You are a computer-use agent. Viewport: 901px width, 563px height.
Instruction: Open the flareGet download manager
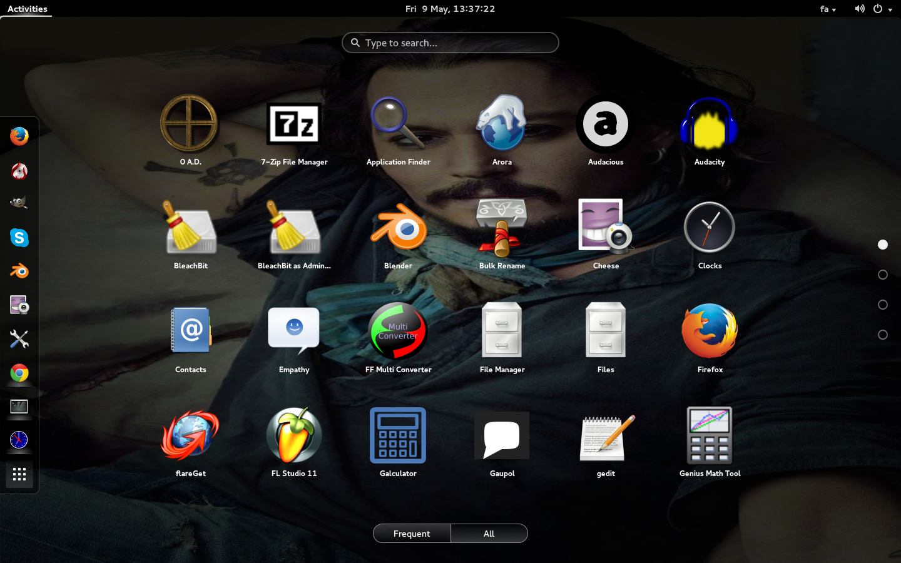pyautogui.click(x=190, y=436)
